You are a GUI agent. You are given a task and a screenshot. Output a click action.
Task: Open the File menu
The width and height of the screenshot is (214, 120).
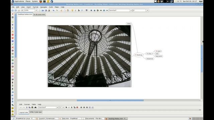pos(13,7)
